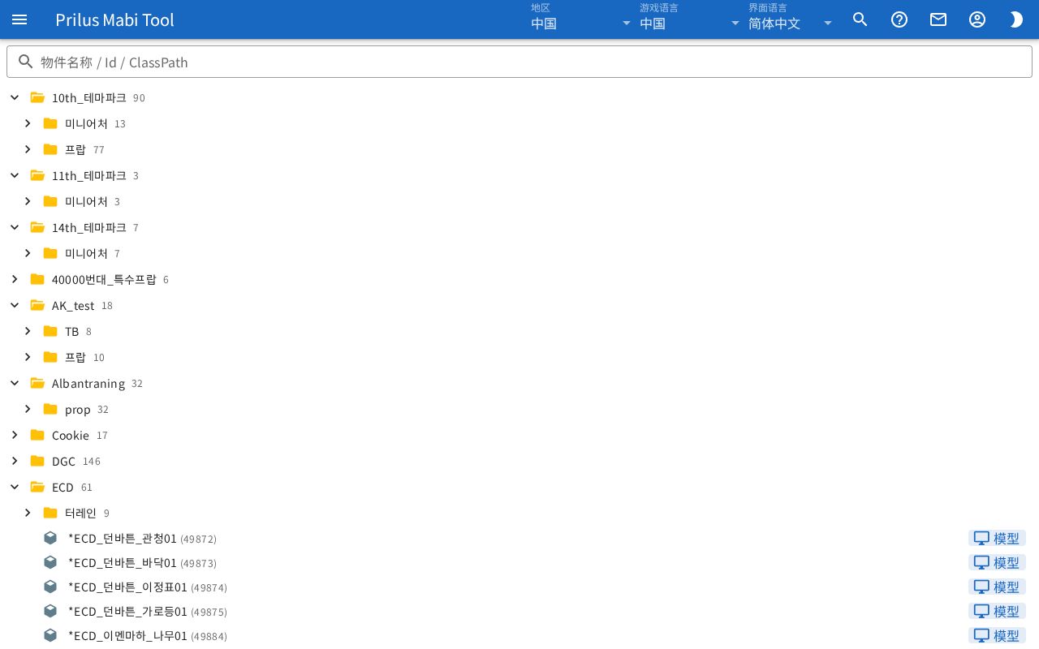Open the hamburger navigation menu
The image size is (1039, 649).
[x=19, y=19]
